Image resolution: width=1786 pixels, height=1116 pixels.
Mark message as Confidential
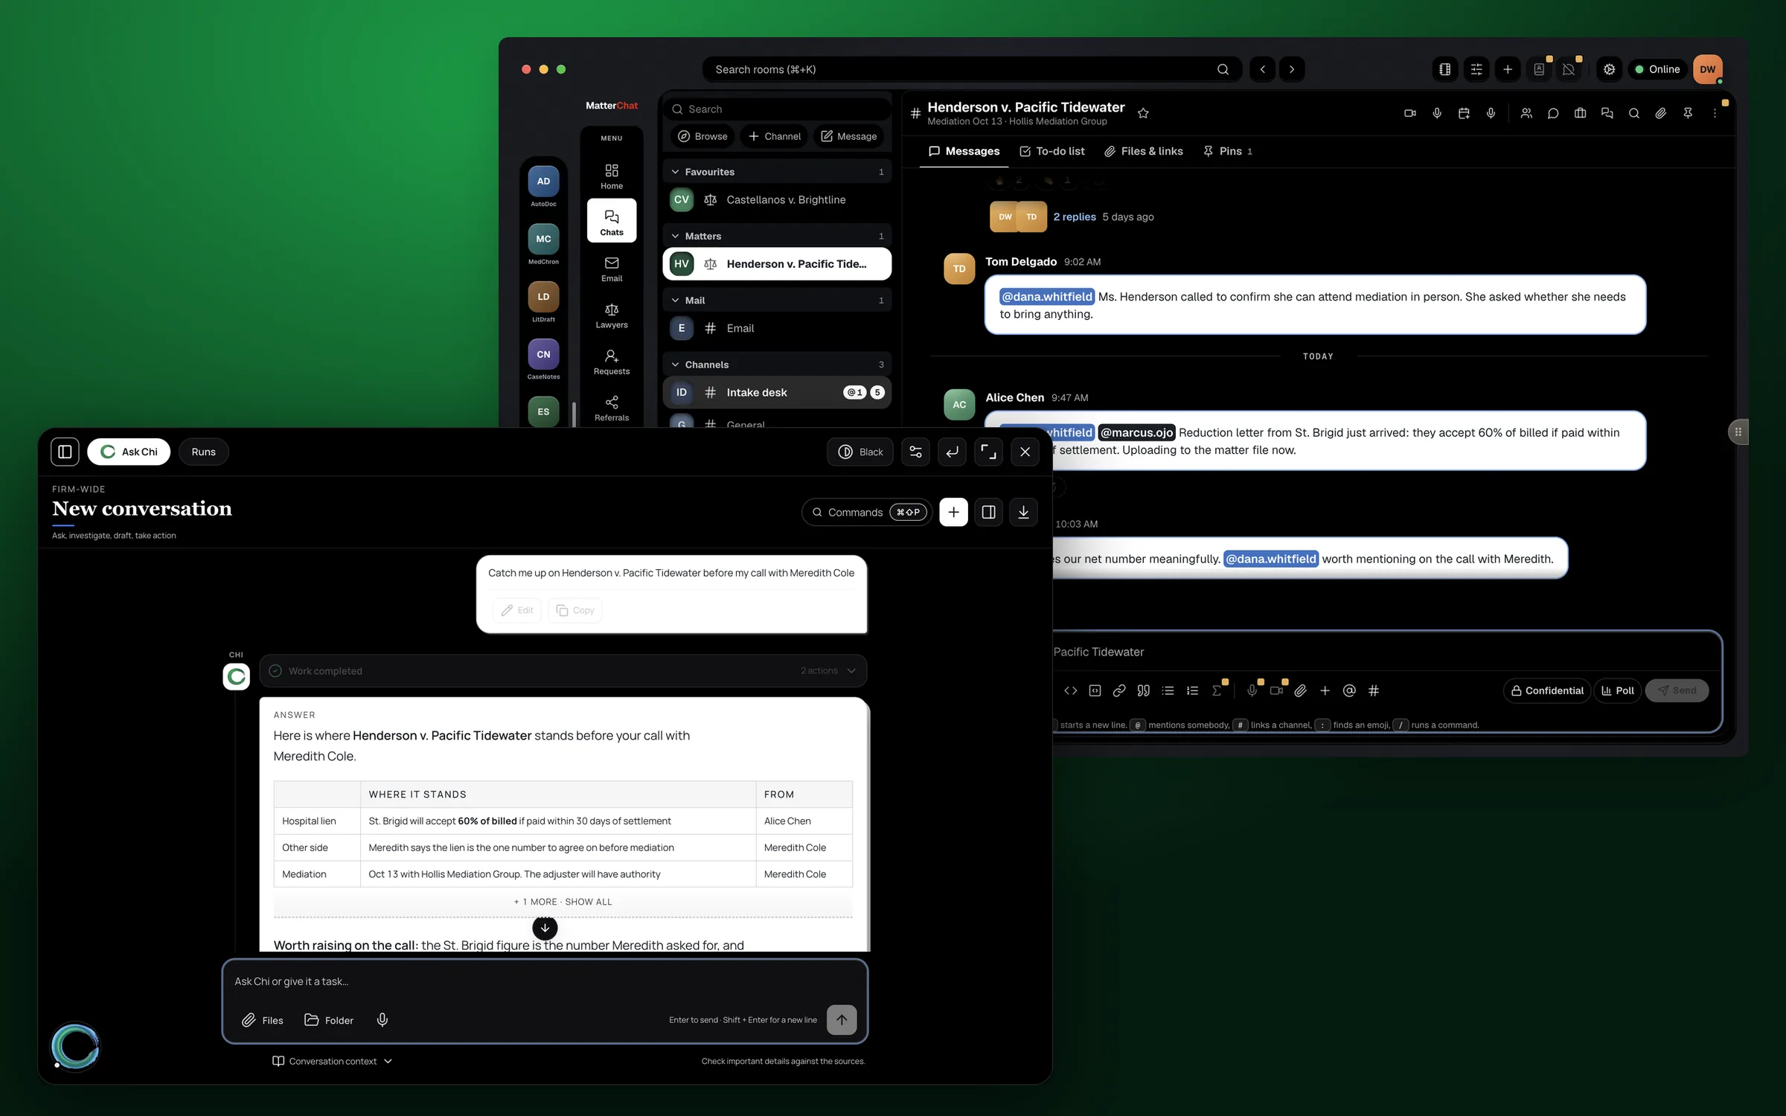[x=1547, y=690]
